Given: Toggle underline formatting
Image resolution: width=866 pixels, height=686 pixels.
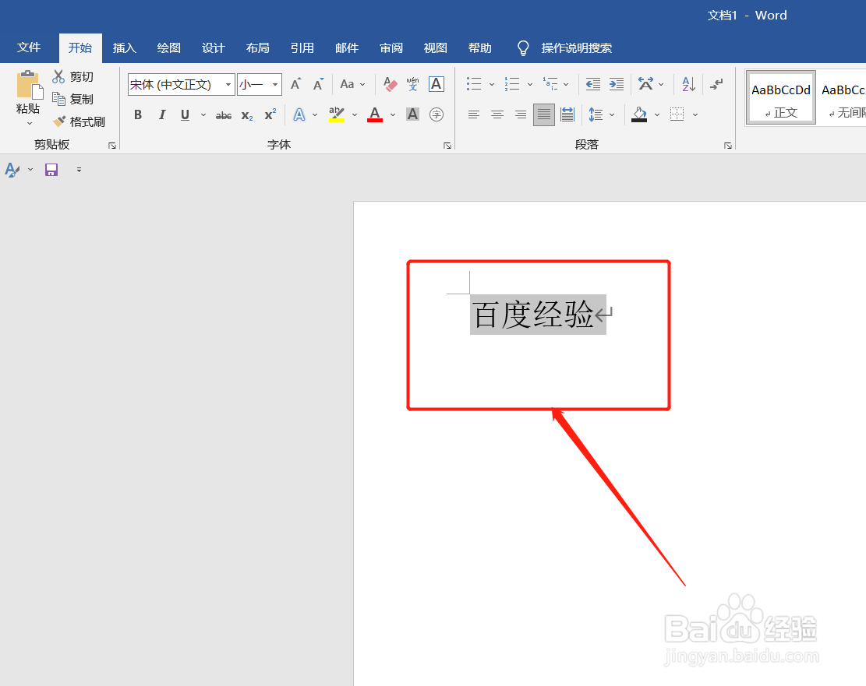Looking at the screenshot, I should tap(185, 114).
